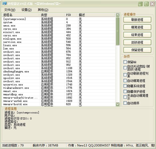The height and width of the screenshot is (149, 156).
Task: Click the 作者：New13 status bar text
Action: click(77, 145)
